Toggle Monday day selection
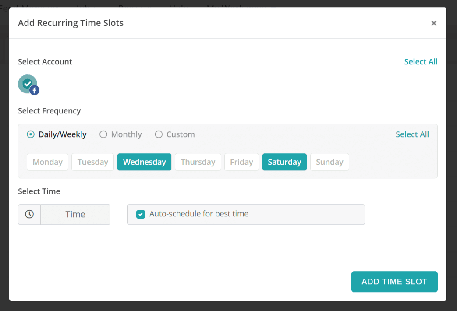Image resolution: width=457 pixels, height=311 pixels. (x=47, y=162)
